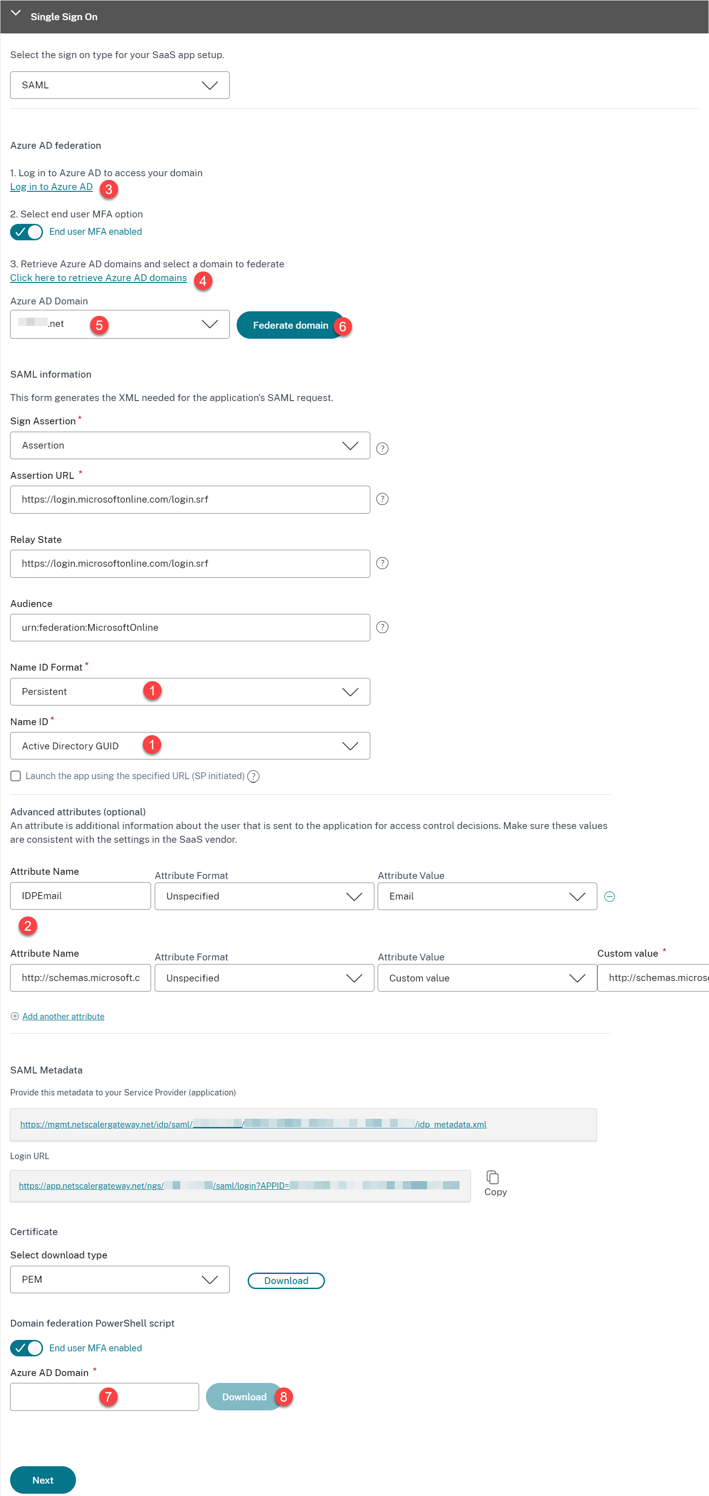The image size is (709, 1496).
Task: Open the Name ID Format dropdown
Action: pos(190,692)
